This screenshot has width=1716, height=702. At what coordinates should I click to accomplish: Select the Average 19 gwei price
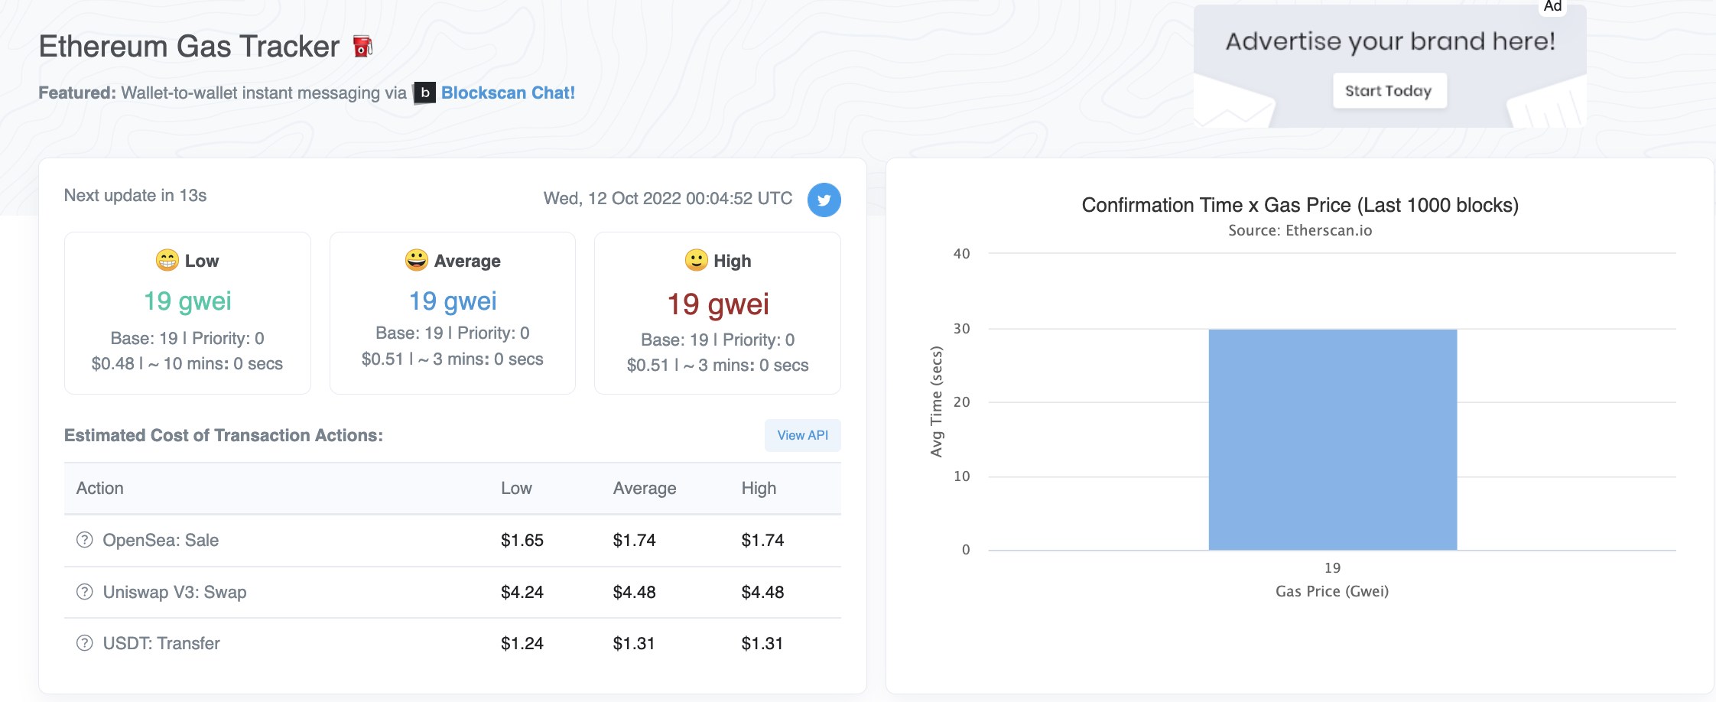[453, 301]
